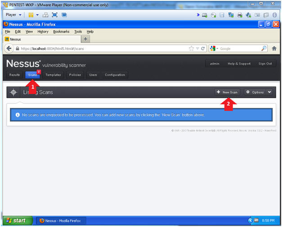Screen dimensions: 282x227
Task: Open a new Firefox tab with plus
Action: point(85,39)
